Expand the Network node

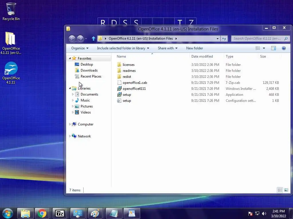pyautogui.click(x=70, y=136)
